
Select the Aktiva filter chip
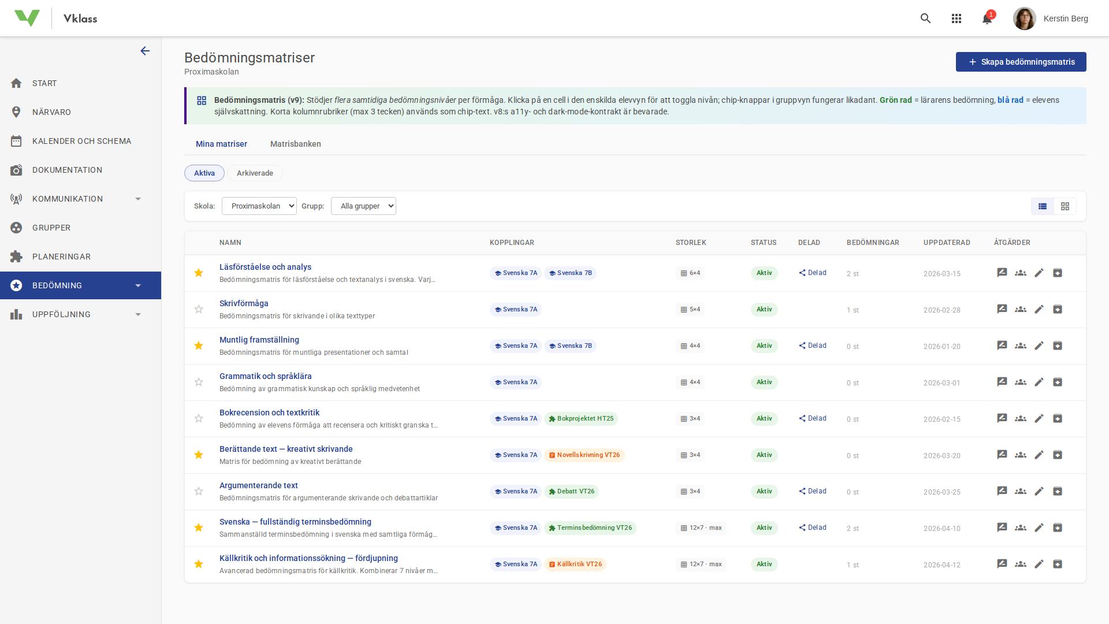204,173
